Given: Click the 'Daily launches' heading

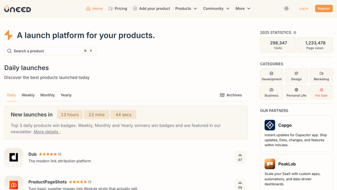Looking at the screenshot, I should 26,68.
